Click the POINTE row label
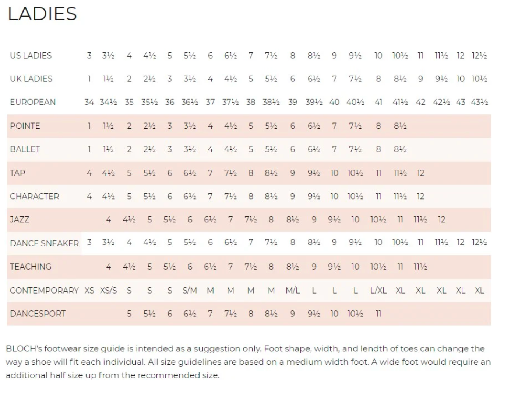The height and width of the screenshot is (399, 511). (x=25, y=126)
